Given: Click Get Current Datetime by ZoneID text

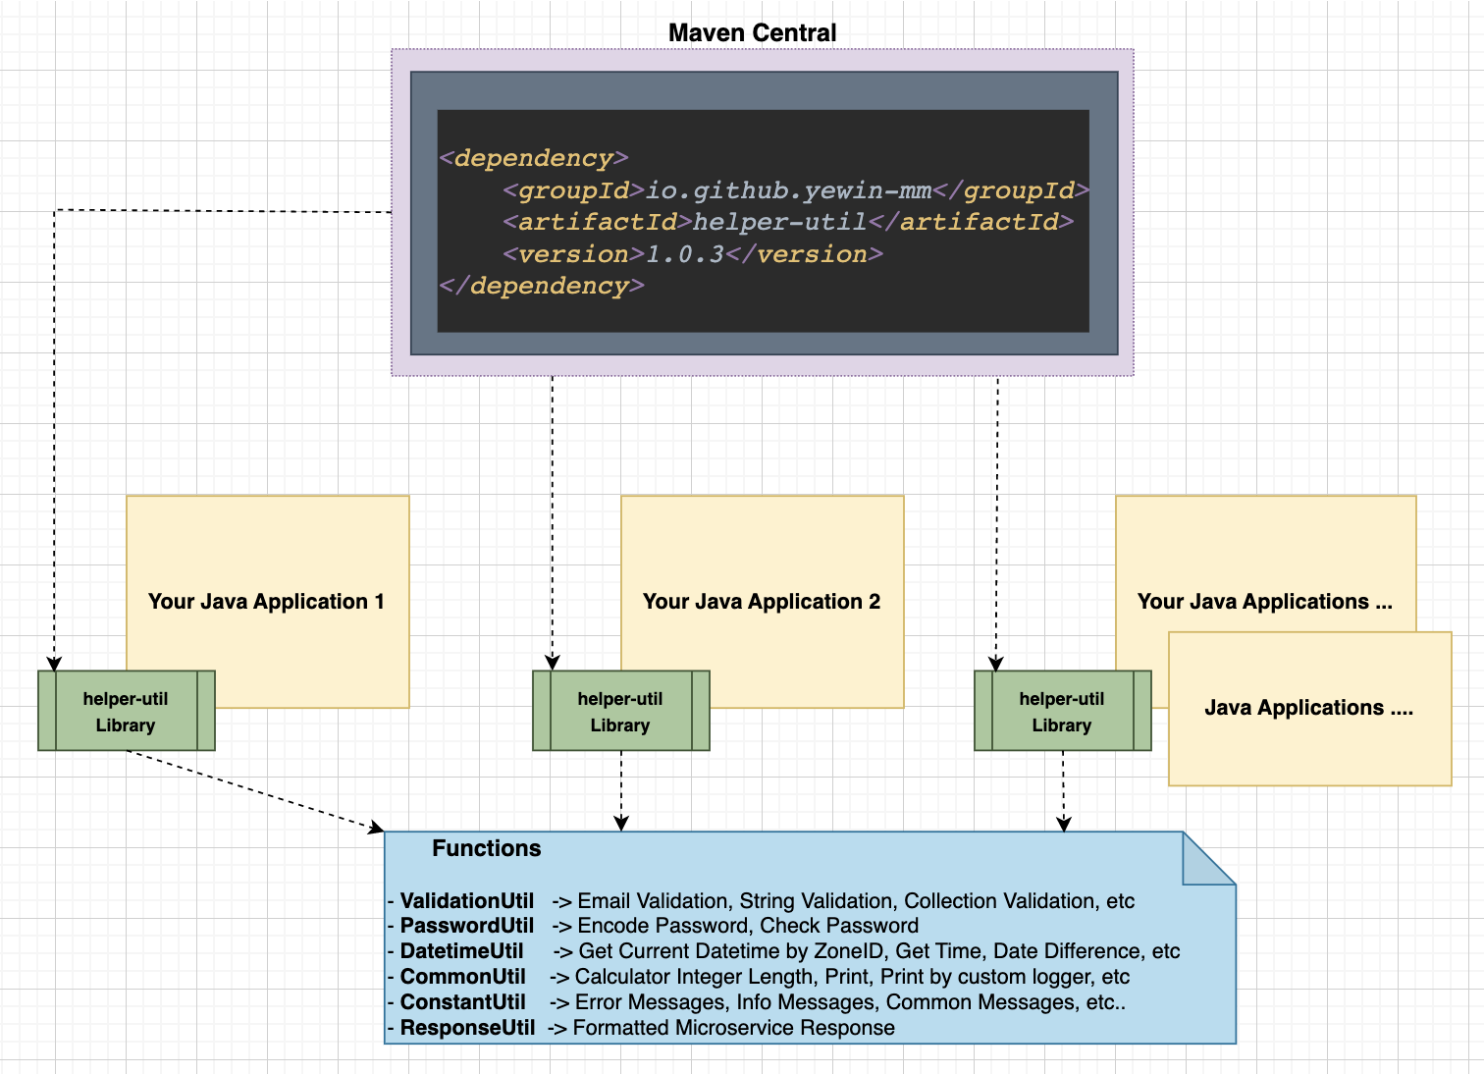Looking at the screenshot, I should click(x=879, y=950).
